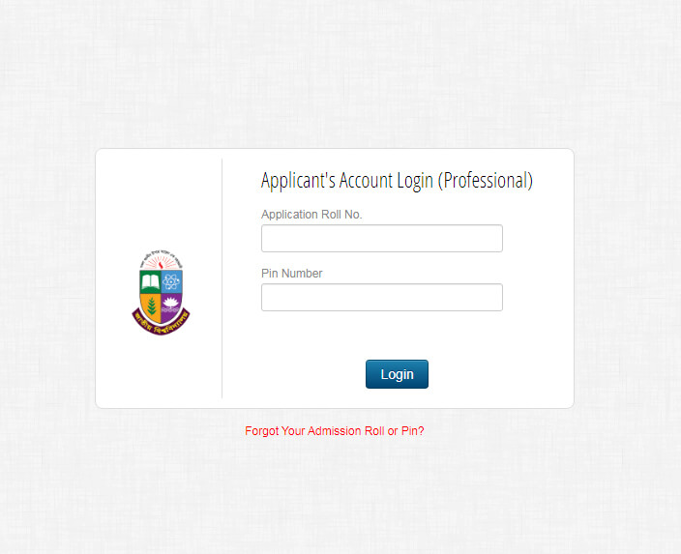The height and width of the screenshot is (554, 681).
Task: Click the Bengali text arc above the crest
Action: [x=161, y=255]
